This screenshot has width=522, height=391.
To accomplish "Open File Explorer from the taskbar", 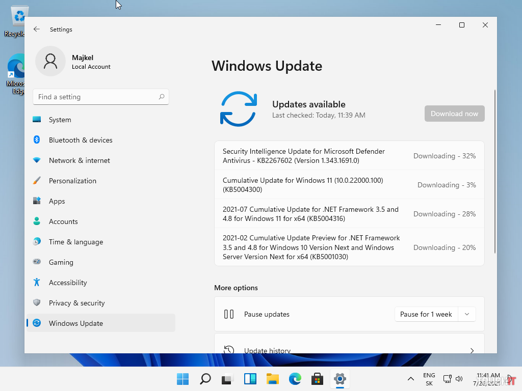I will pos(273,379).
